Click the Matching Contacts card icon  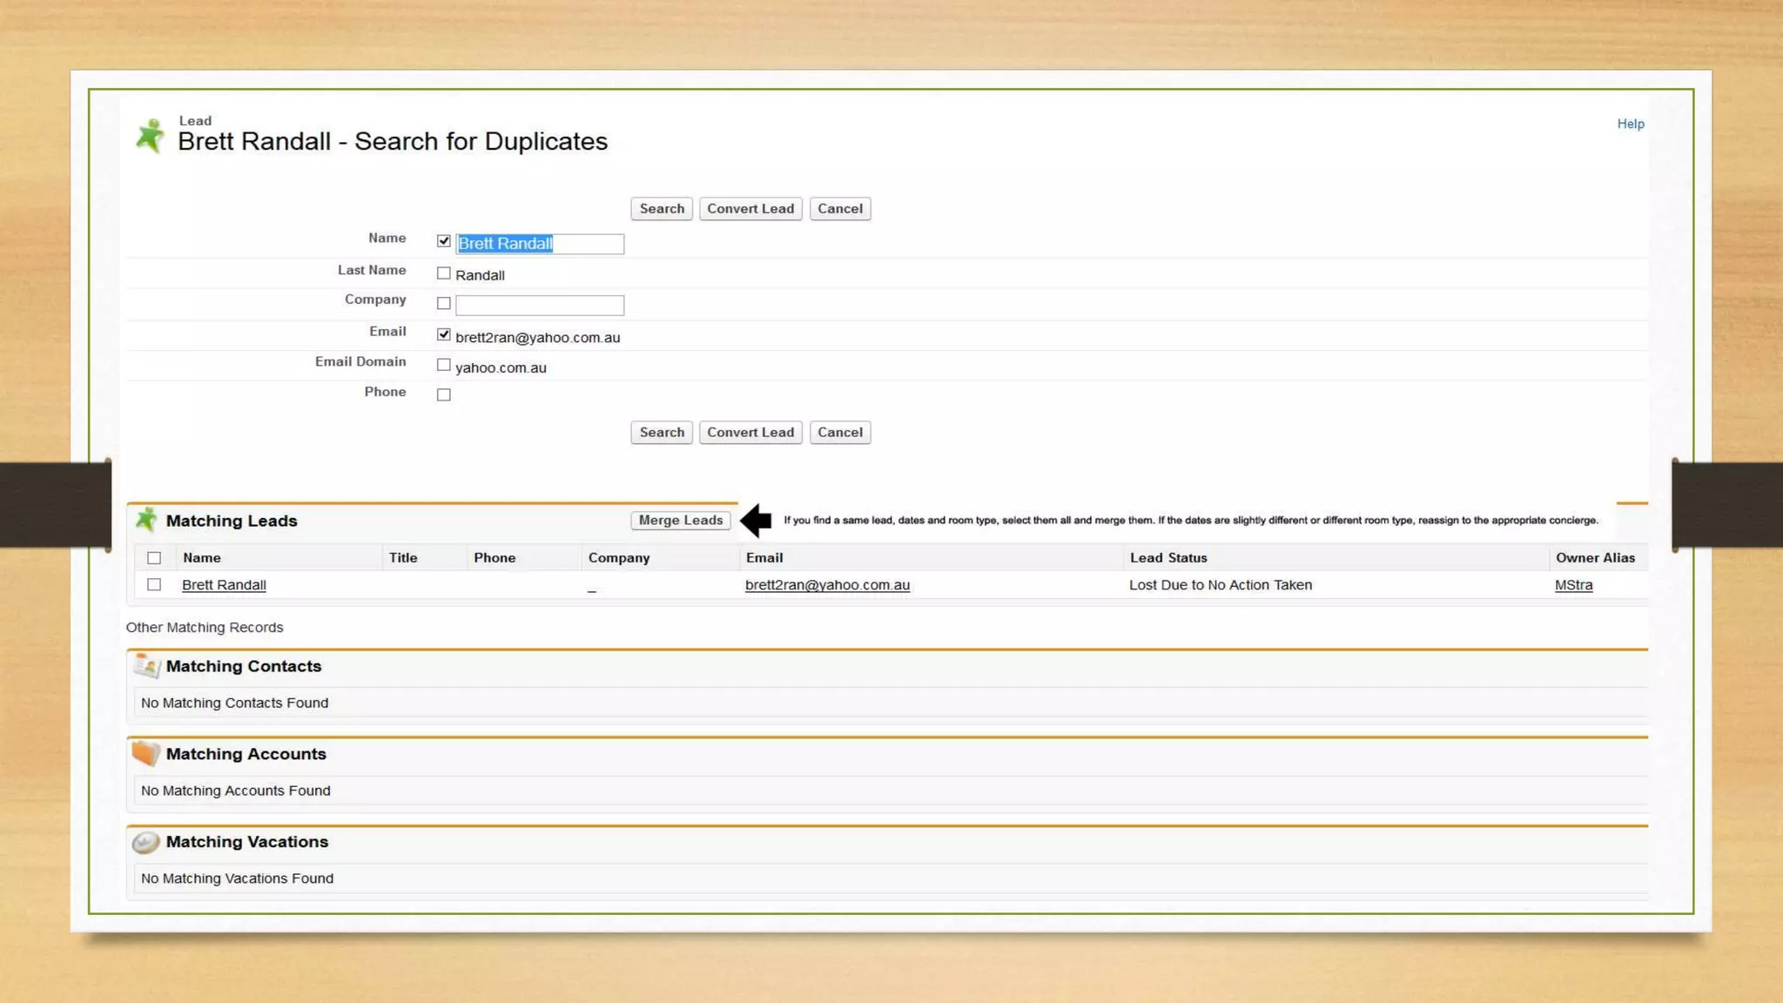coord(146,666)
